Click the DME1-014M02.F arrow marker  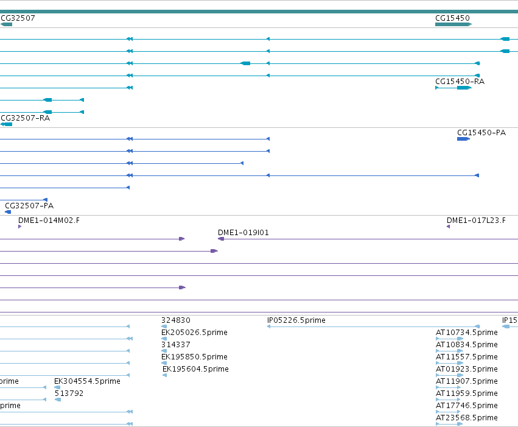click(20, 227)
